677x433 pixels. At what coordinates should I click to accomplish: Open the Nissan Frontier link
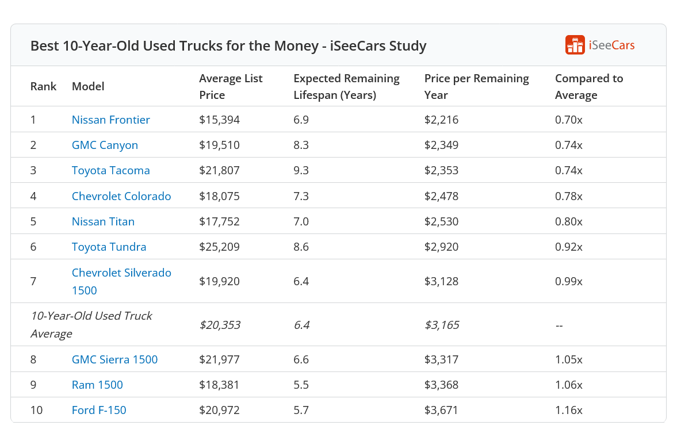click(x=110, y=120)
